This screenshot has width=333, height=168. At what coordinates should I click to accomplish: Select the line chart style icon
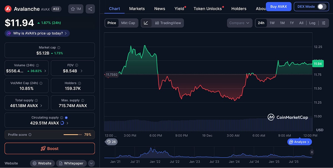tap(146, 23)
